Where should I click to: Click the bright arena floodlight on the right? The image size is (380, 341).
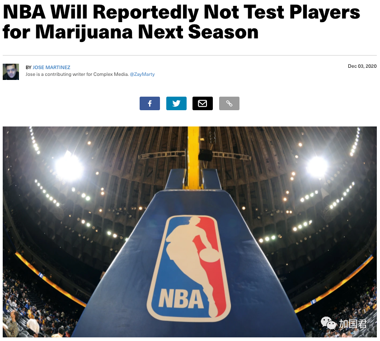317,166
